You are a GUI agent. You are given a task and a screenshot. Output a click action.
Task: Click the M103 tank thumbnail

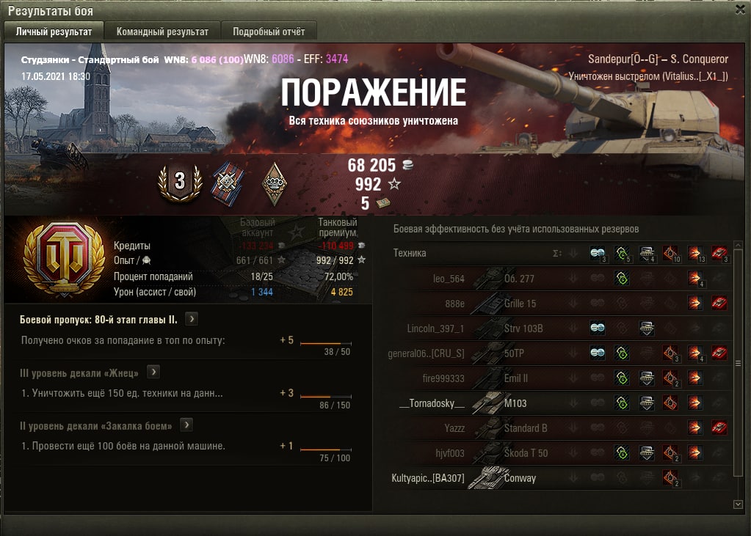(x=487, y=403)
